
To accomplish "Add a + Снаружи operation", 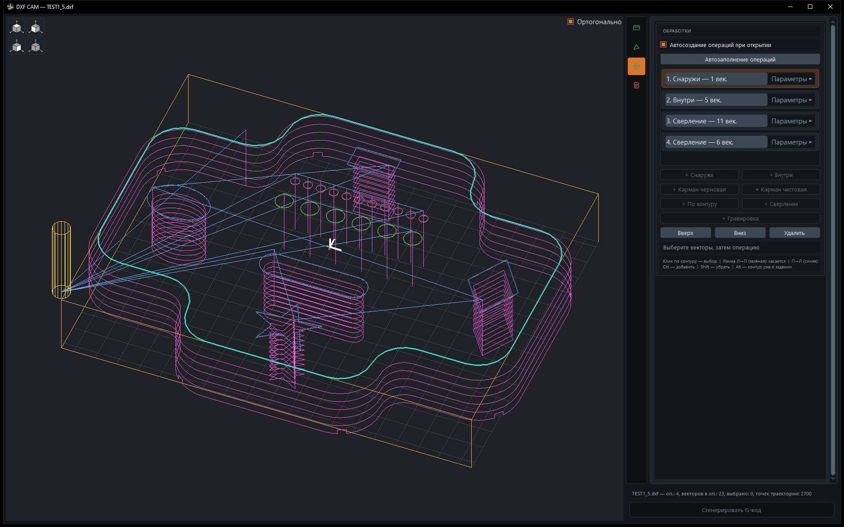I will pos(699,175).
